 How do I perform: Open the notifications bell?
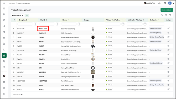click(x=159, y=3)
